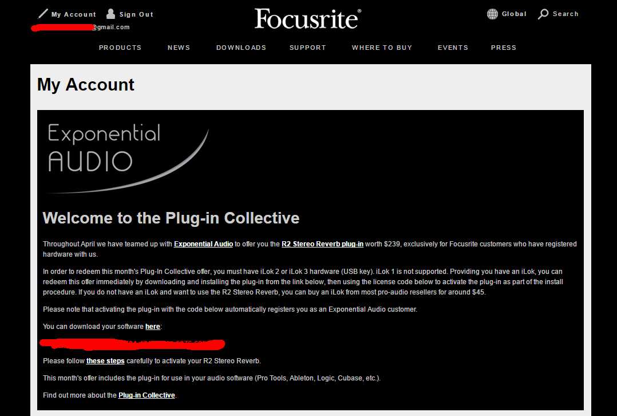Follow the Plug-in Collective link
The height and width of the screenshot is (416, 617).
[147, 395]
